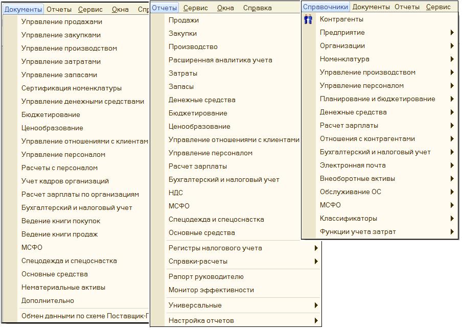Open Документы menu in left panel
Screen dimensions: 463x330
tap(23, 9)
